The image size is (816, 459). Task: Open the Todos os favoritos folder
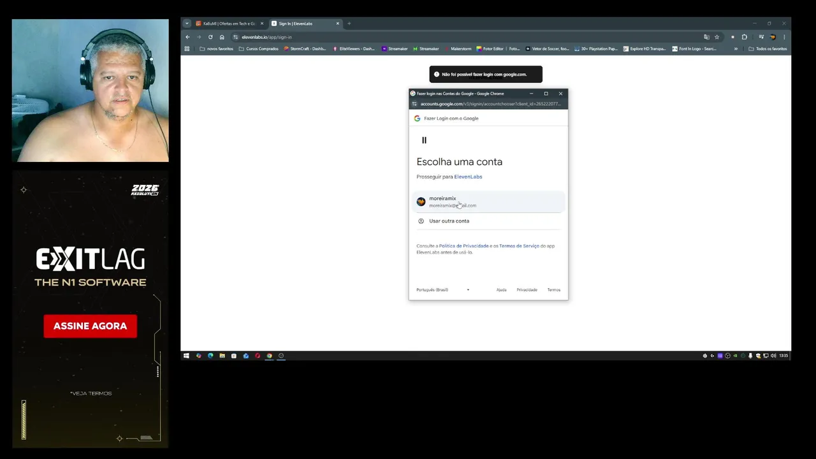click(768, 48)
